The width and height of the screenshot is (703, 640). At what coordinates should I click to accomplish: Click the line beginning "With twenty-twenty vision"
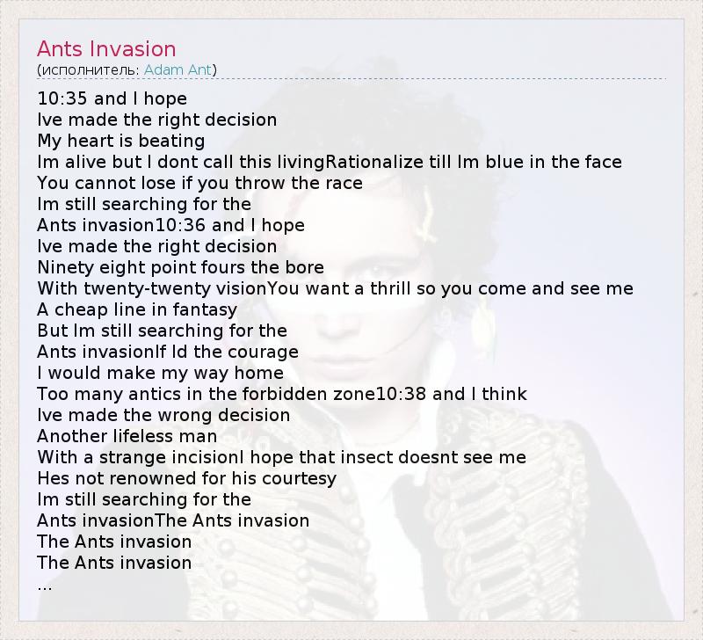pyautogui.click(x=335, y=288)
